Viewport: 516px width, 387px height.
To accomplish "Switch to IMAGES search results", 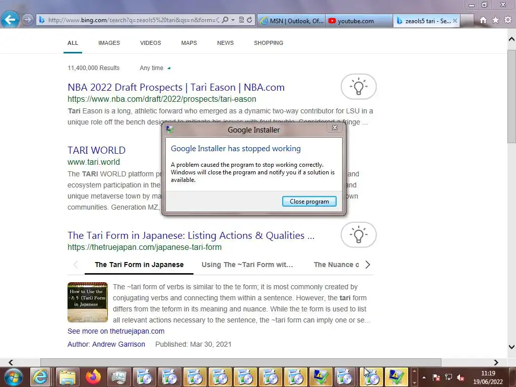I will pos(109,43).
